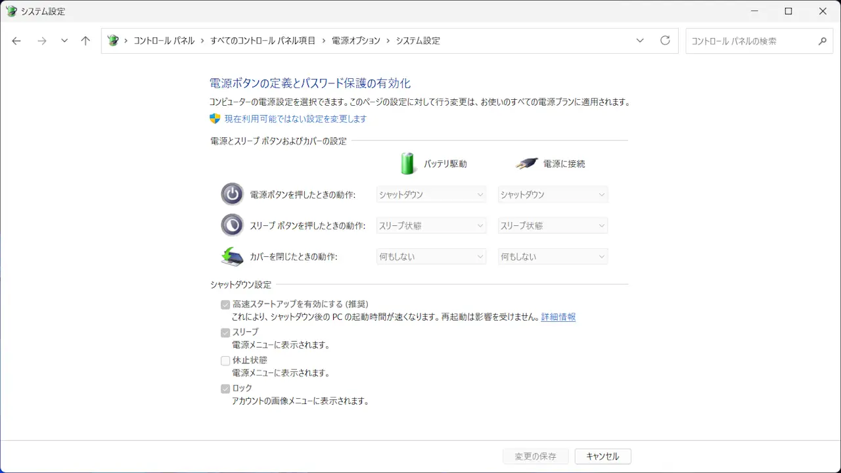The height and width of the screenshot is (473, 841).
Task: Refresh the control panel page
Action: 665,41
